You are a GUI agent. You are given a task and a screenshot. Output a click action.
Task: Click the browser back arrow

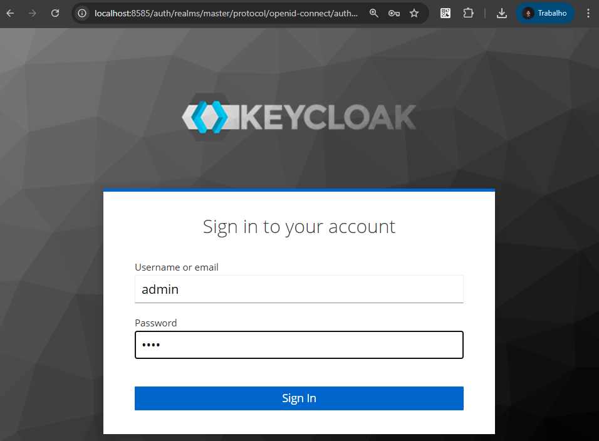pyautogui.click(x=11, y=13)
